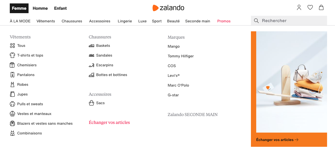
Task: Switch to the Enfant tab
Action: click(x=61, y=8)
